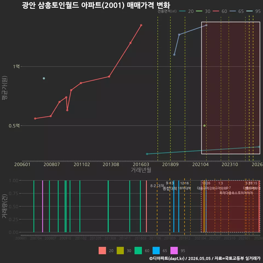This screenshot has height=263, width=263.
Task: Click the first blue 65㎡ volume bar
Action: (x=174, y=206)
